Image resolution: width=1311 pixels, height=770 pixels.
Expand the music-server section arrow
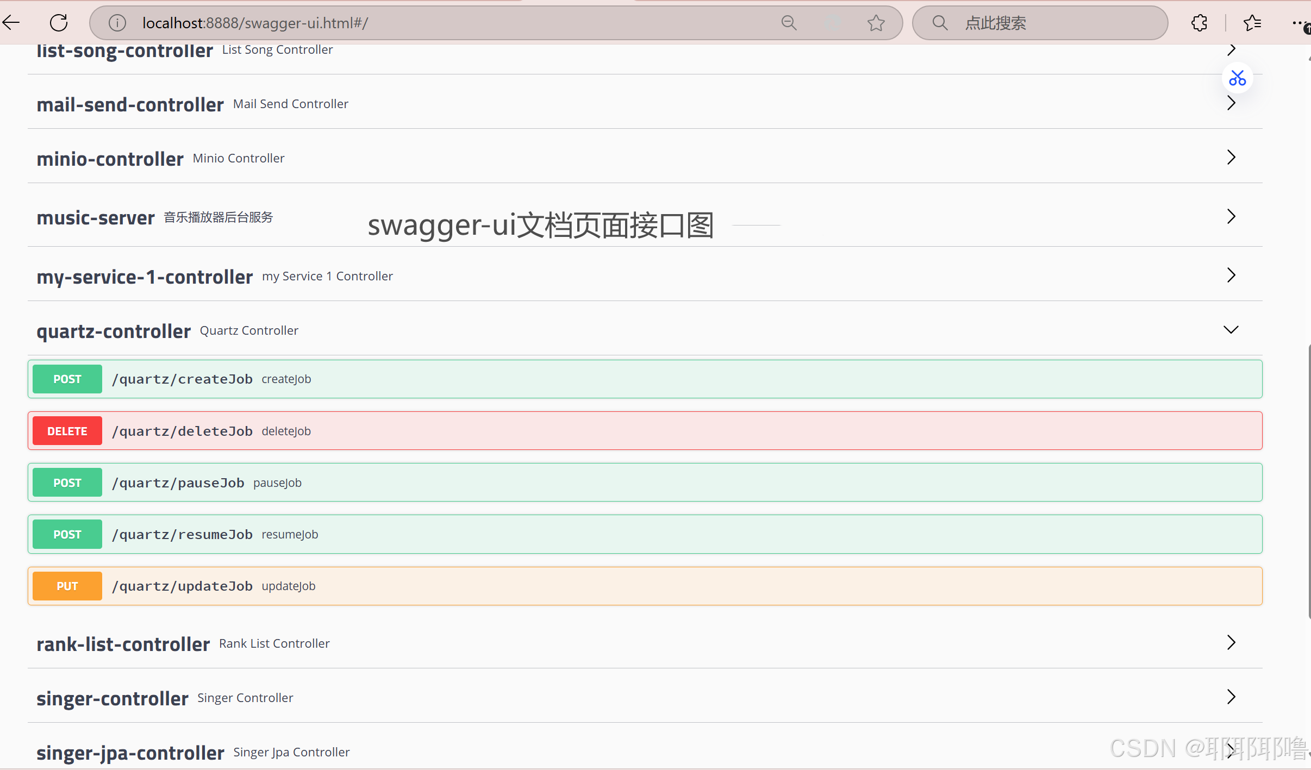(x=1231, y=217)
